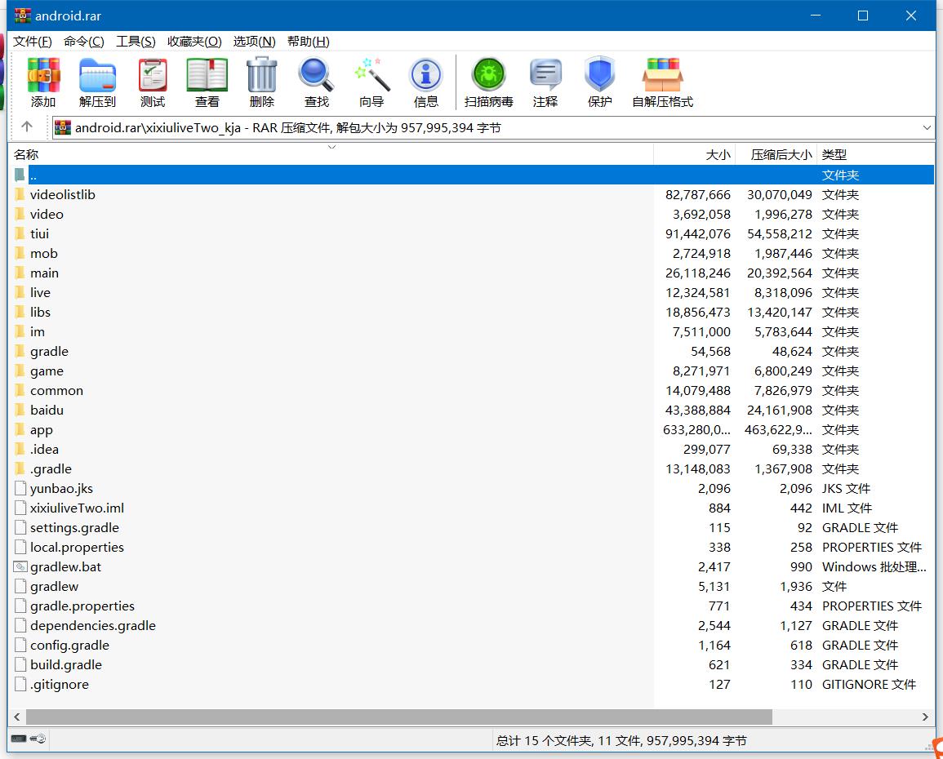
Task: Select the main folder name
Action: point(45,273)
